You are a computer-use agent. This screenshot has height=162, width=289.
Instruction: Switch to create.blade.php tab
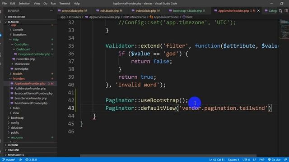click(72, 11)
